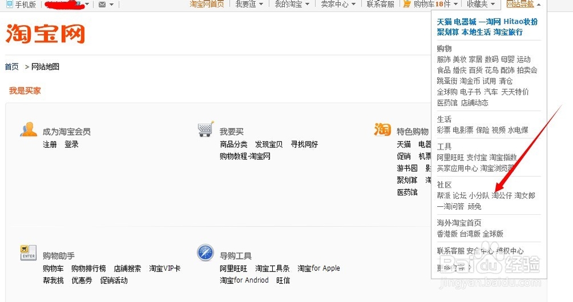Click the ENTER icon beside 购物助手

click(x=29, y=253)
